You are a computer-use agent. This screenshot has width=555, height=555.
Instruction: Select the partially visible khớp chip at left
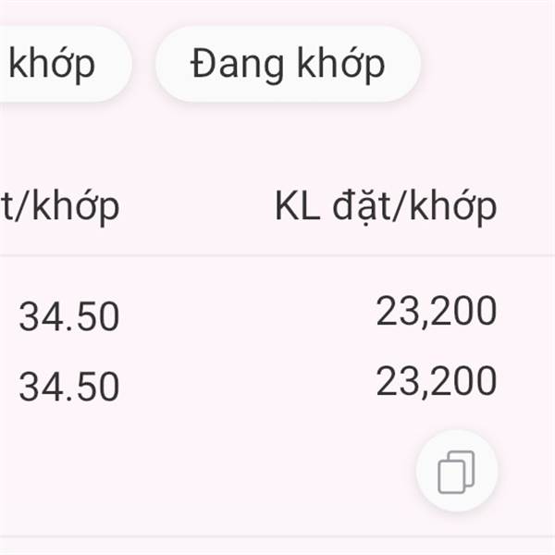55,64
